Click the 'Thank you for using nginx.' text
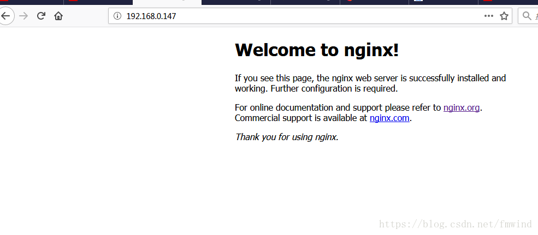The height and width of the screenshot is (235, 538). pyautogui.click(x=287, y=137)
